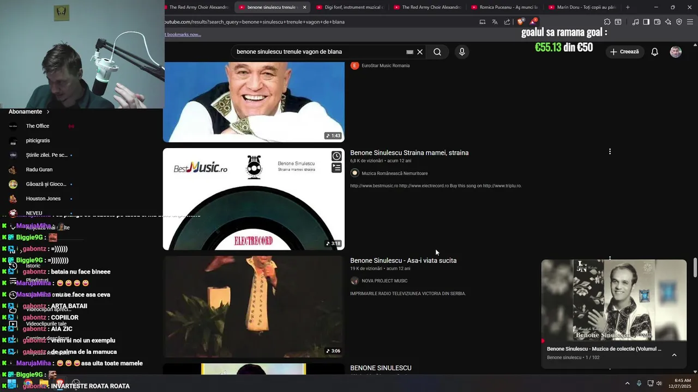Add Straina mamei video to Watch later
This screenshot has height=392, width=698.
pos(336,156)
